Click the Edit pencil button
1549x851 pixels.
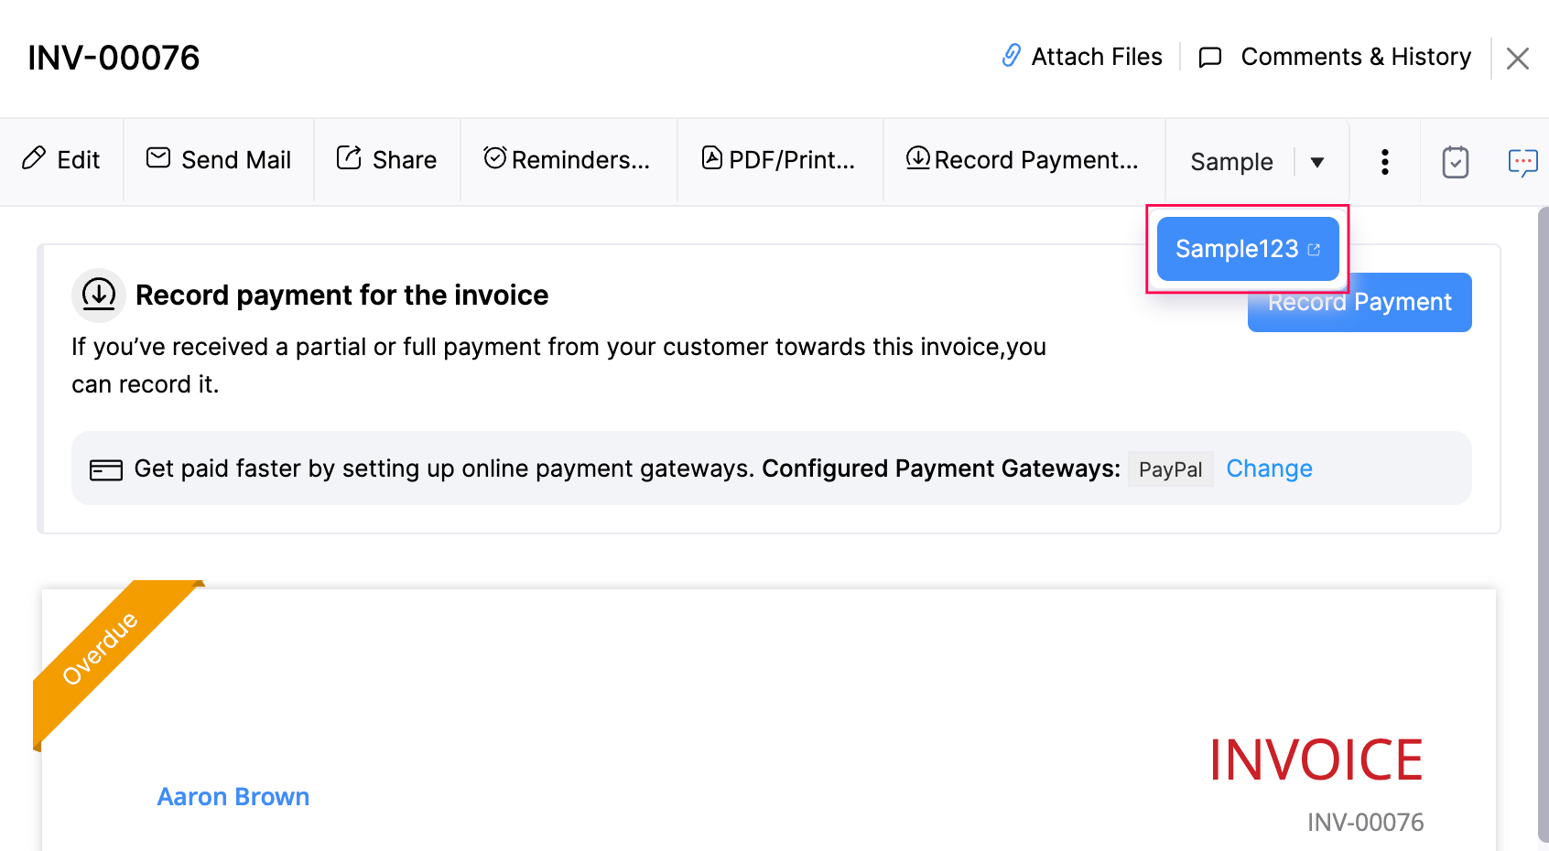click(x=61, y=160)
